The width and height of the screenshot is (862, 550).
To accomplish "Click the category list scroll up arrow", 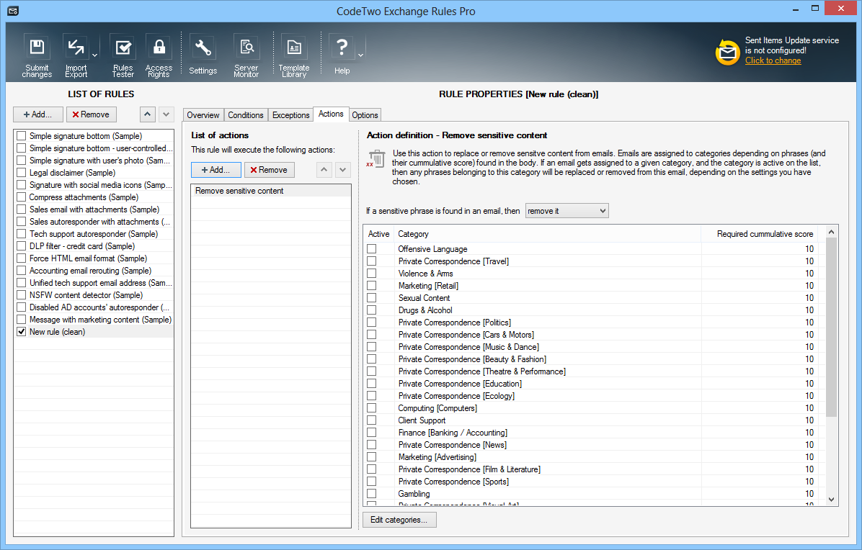I will click(831, 232).
